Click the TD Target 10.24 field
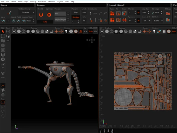Image resolution: width=177 pixels, height=133 pixels. [157, 13]
